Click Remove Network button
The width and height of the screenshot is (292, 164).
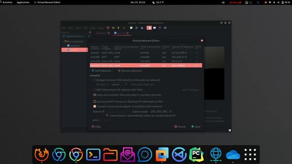pos(130,71)
